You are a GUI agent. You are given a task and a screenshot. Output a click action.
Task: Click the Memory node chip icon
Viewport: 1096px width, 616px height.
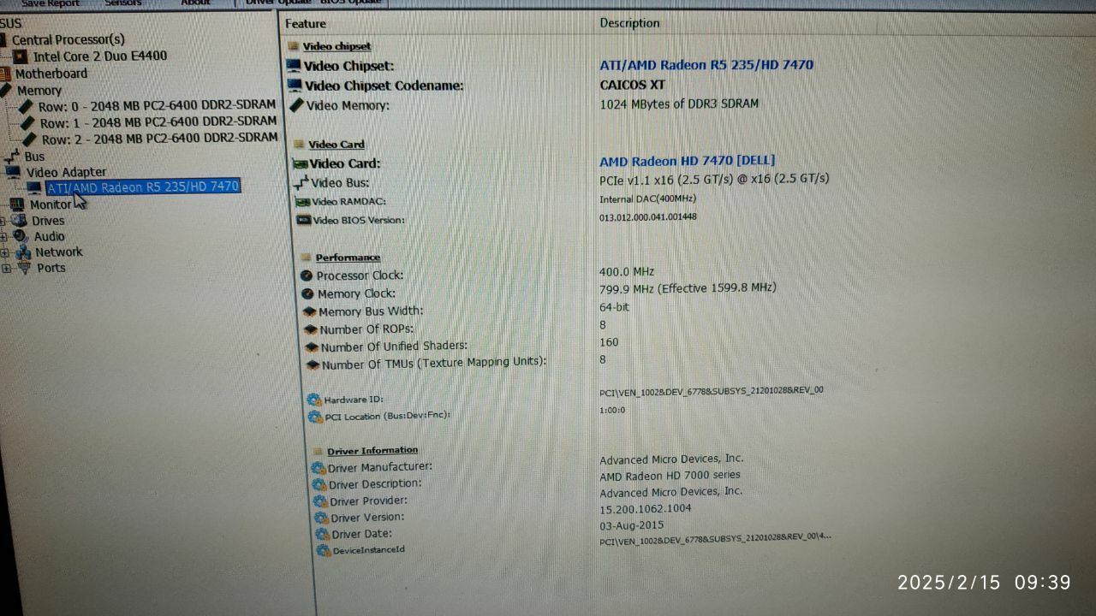[6, 90]
